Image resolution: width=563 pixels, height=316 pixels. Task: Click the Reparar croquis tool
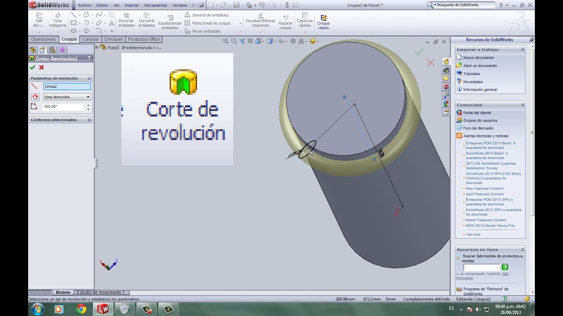pyautogui.click(x=285, y=22)
